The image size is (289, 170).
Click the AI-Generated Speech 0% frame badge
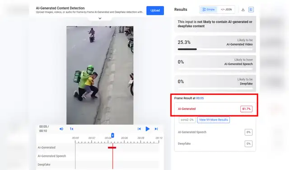coord(248,132)
